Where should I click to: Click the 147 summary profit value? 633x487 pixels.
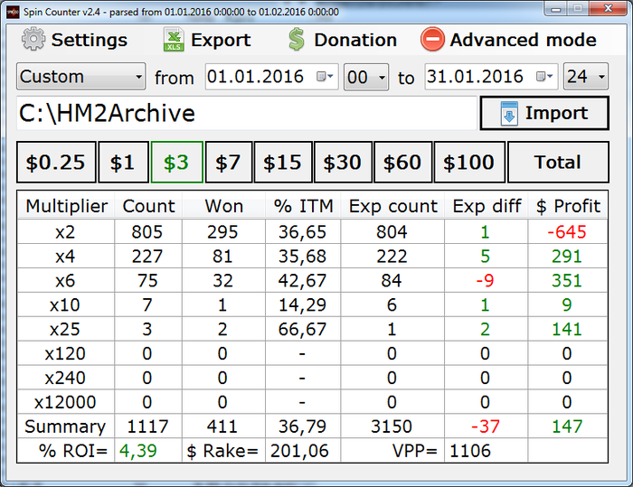click(567, 426)
